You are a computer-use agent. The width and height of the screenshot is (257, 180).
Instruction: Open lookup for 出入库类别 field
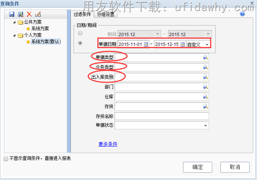pos(205,77)
